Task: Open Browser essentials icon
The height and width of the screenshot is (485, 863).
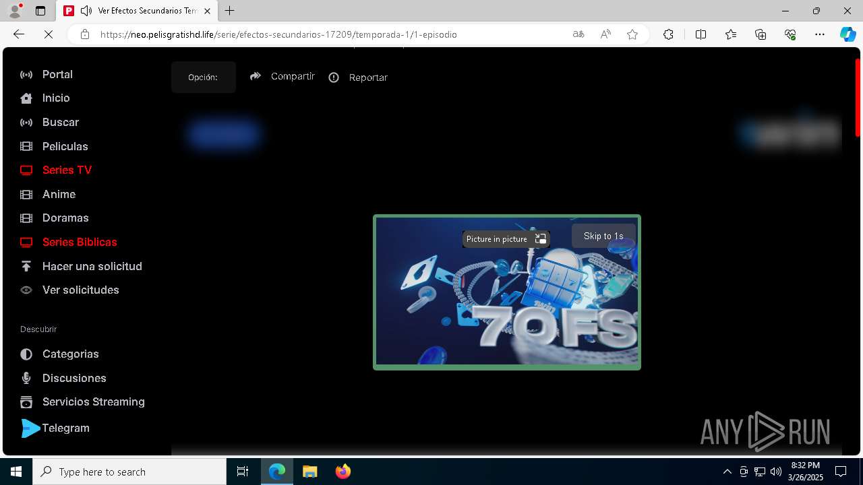Action: [790, 34]
